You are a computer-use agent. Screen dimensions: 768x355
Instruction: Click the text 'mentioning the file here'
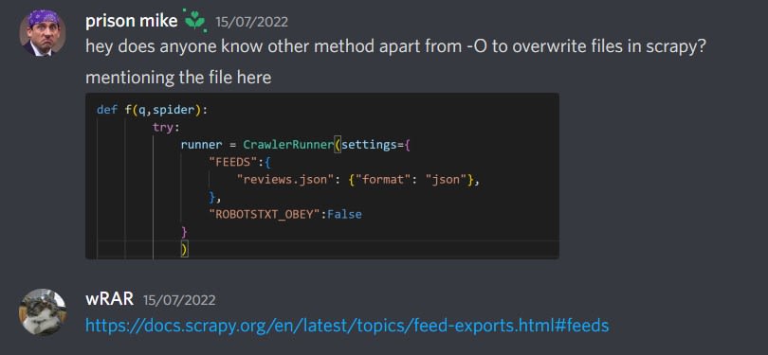point(178,78)
